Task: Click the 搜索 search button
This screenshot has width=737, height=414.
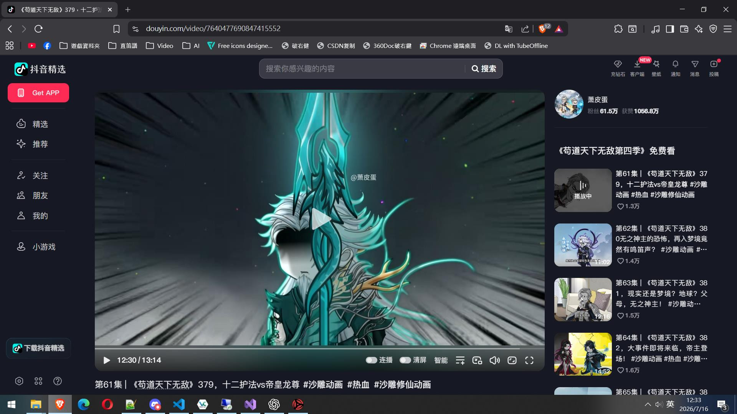Action: 484,69
